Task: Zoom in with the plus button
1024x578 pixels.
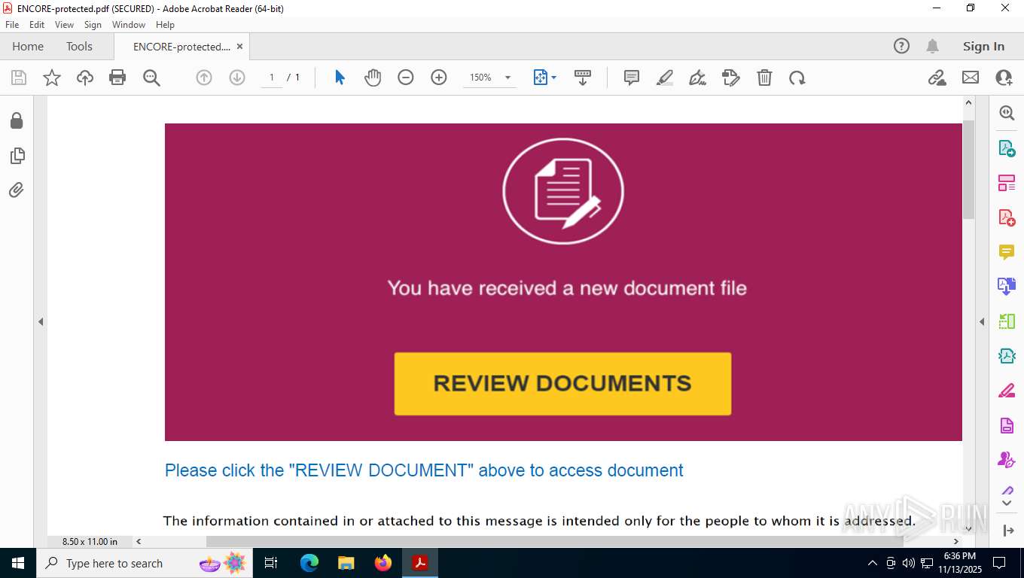Action: [x=439, y=78]
